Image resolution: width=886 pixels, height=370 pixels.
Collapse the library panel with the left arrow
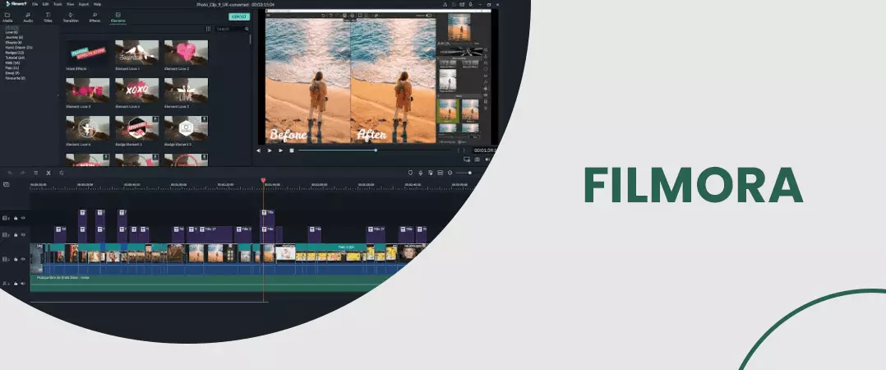pos(58,95)
